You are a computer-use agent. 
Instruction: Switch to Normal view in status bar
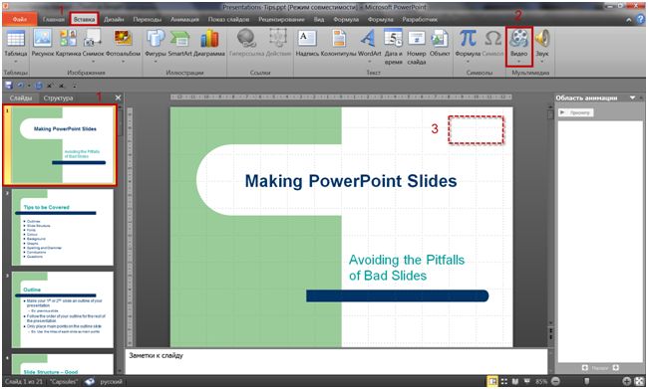tap(492, 381)
